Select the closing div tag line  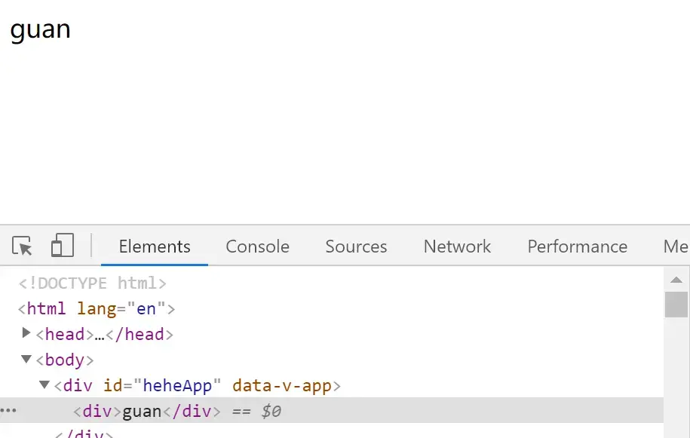tap(84, 433)
